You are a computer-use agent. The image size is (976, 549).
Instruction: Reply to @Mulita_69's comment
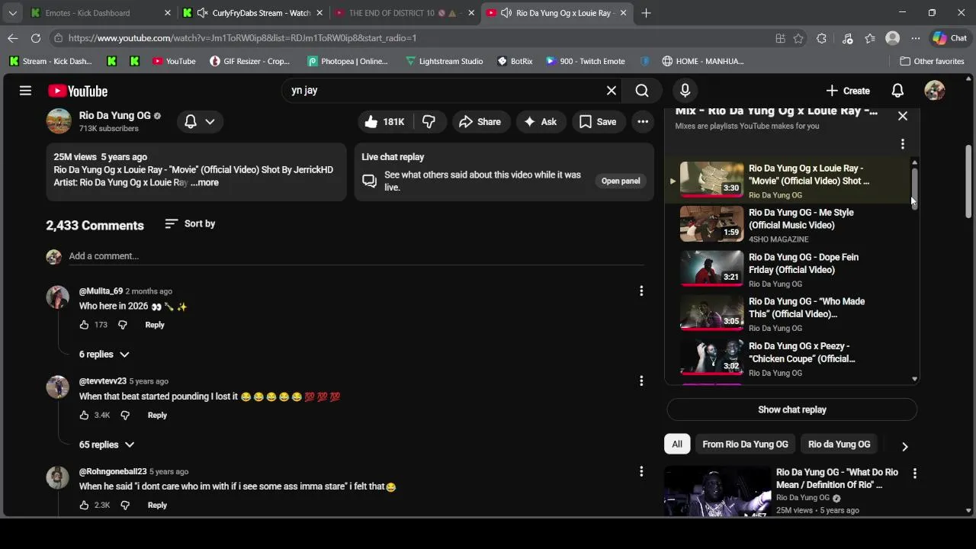coord(155,325)
